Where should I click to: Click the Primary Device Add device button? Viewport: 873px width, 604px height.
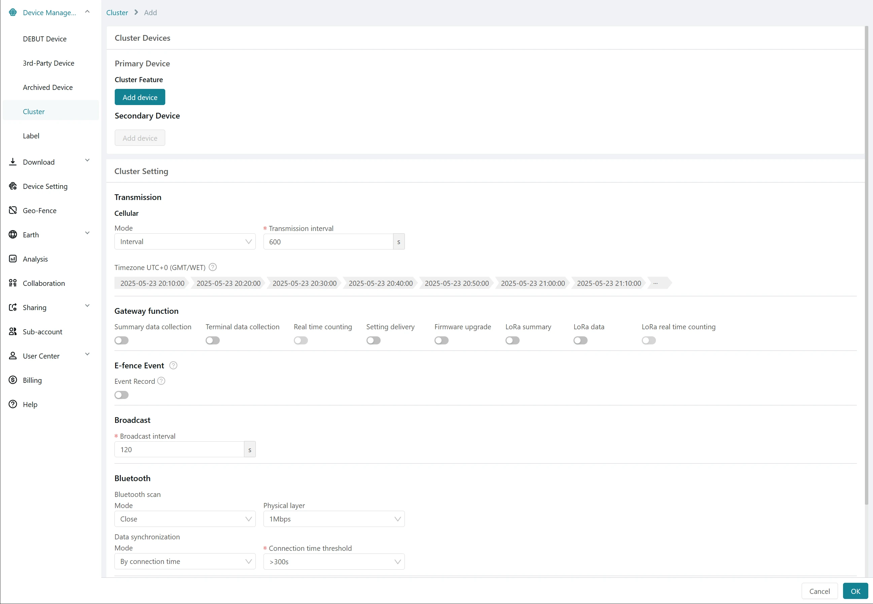tap(140, 97)
